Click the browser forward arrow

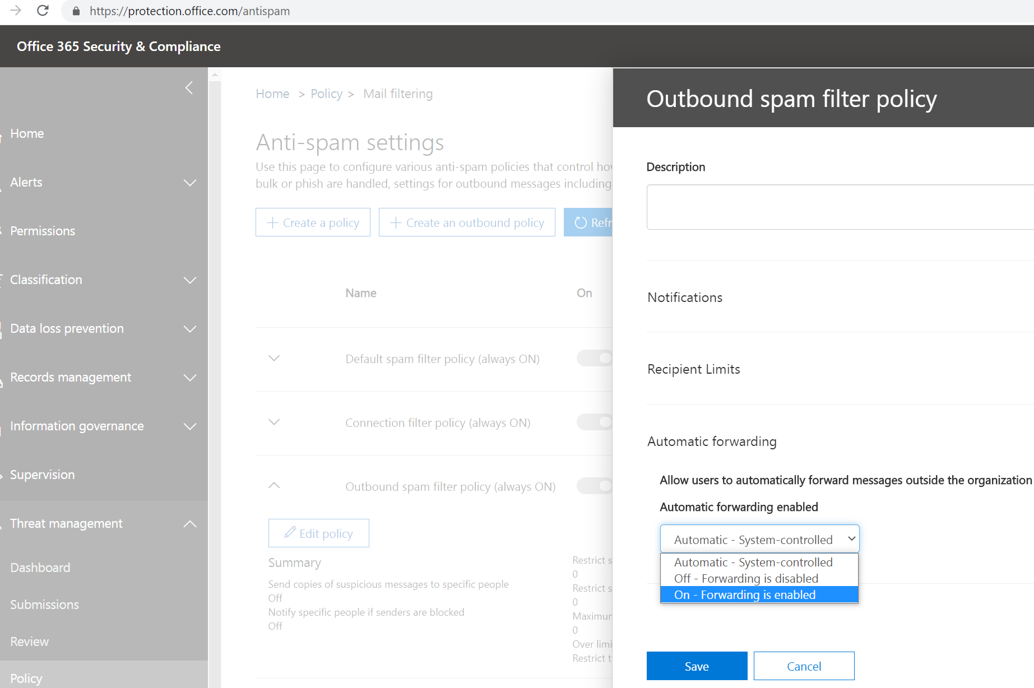(16, 11)
